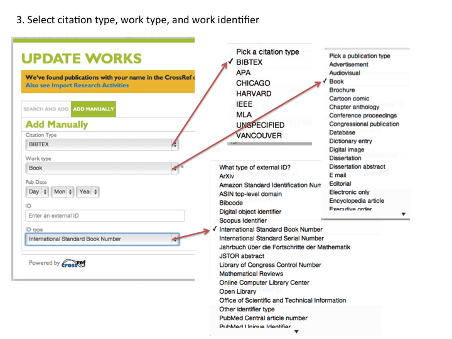The image size is (452, 339).
Task: Select Brochure publication type
Action: click(342, 90)
